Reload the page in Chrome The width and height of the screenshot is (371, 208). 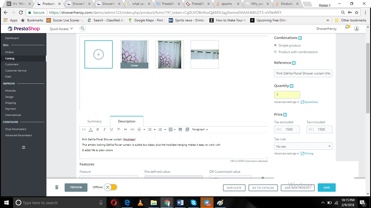pos(21,12)
